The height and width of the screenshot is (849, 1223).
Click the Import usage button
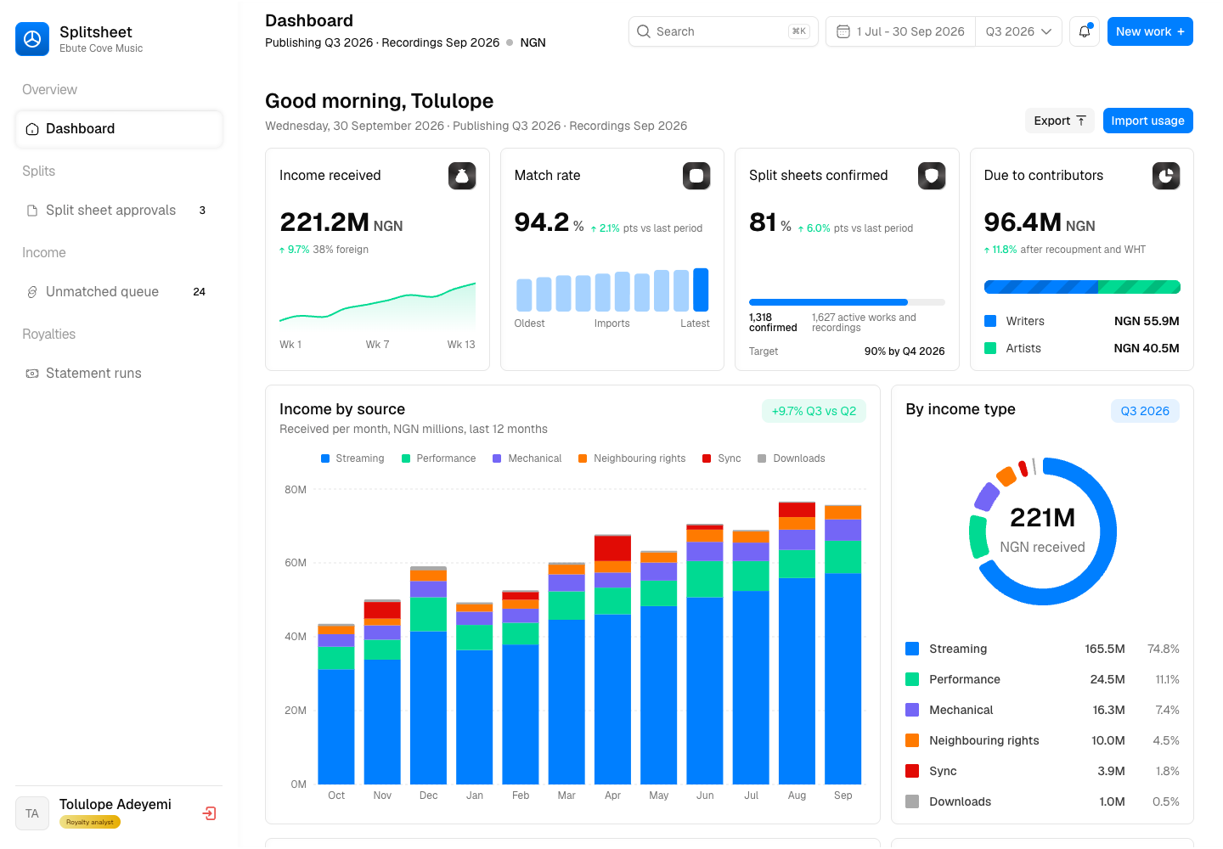click(x=1147, y=121)
